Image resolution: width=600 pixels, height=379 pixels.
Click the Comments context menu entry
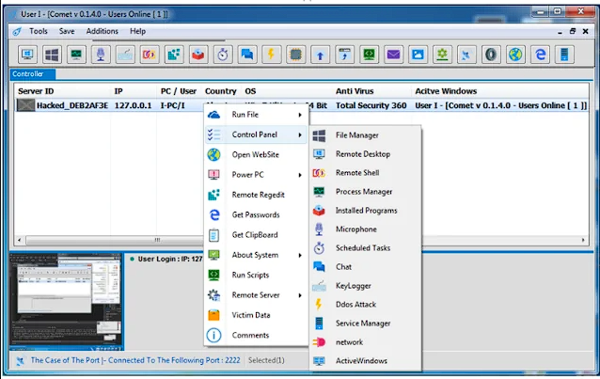point(250,336)
